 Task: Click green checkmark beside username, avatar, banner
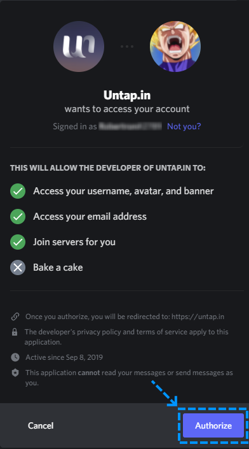(x=18, y=191)
